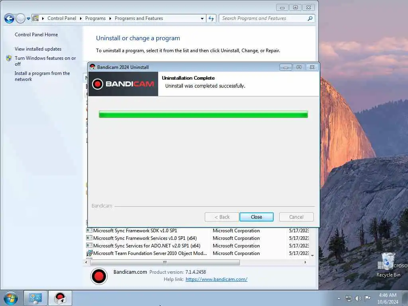Select Microsoft Sync Services for ADO.NET v2.0 SP1
408x306 pixels.
[147, 245]
